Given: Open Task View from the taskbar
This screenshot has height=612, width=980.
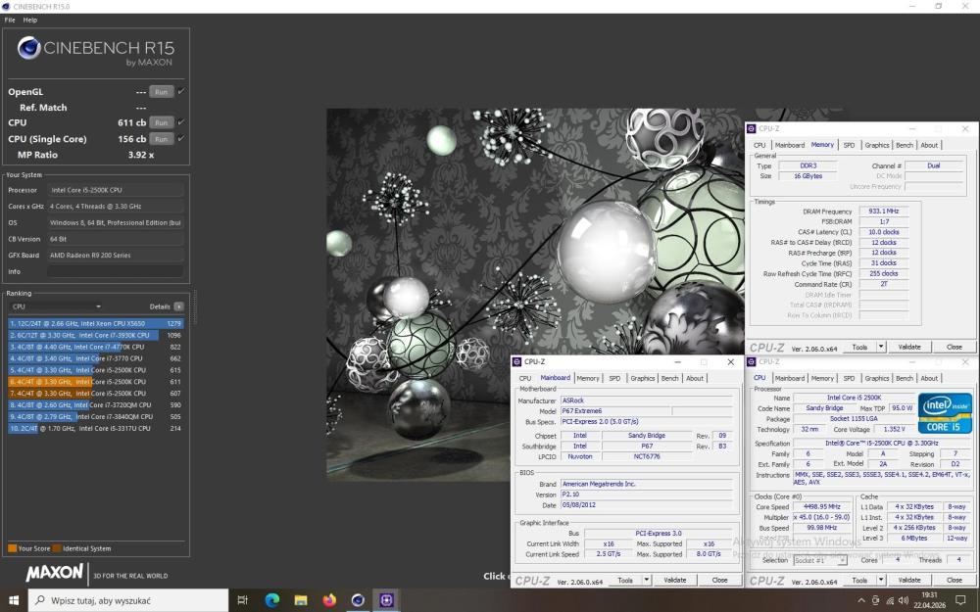Looking at the screenshot, I should 242,600.
